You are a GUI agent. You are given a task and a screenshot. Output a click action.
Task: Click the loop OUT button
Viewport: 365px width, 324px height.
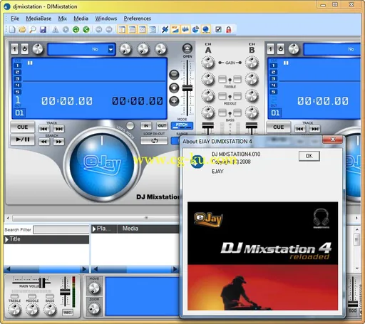162,126
